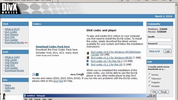The image size is (178, 100).
Task: Click the page scrollbar up arrow
Action: point(176,4)
